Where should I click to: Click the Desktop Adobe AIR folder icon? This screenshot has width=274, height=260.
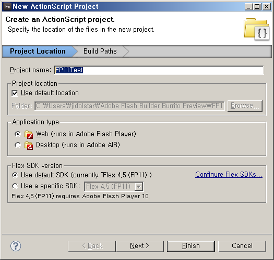pos(29,146)
